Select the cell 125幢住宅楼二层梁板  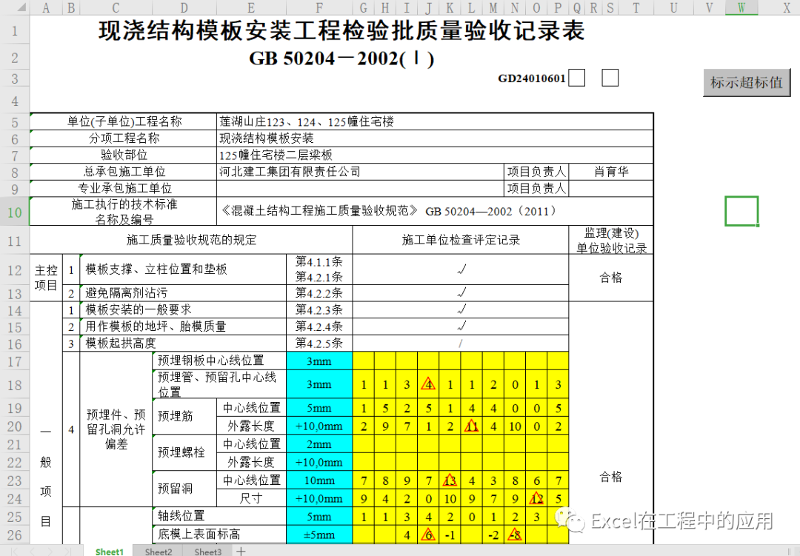pos(435,155)
